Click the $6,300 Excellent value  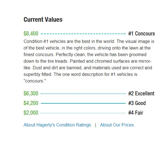[31, 93]
